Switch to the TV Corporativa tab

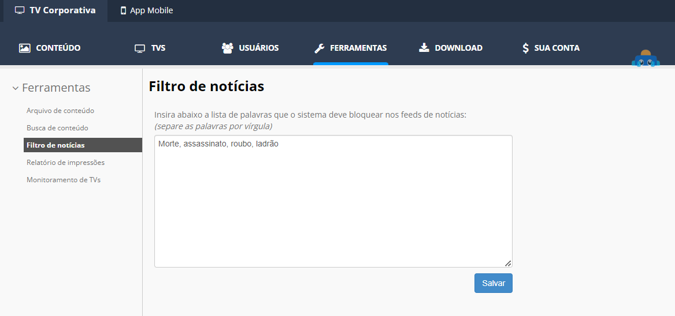click(x=55, y=11)
